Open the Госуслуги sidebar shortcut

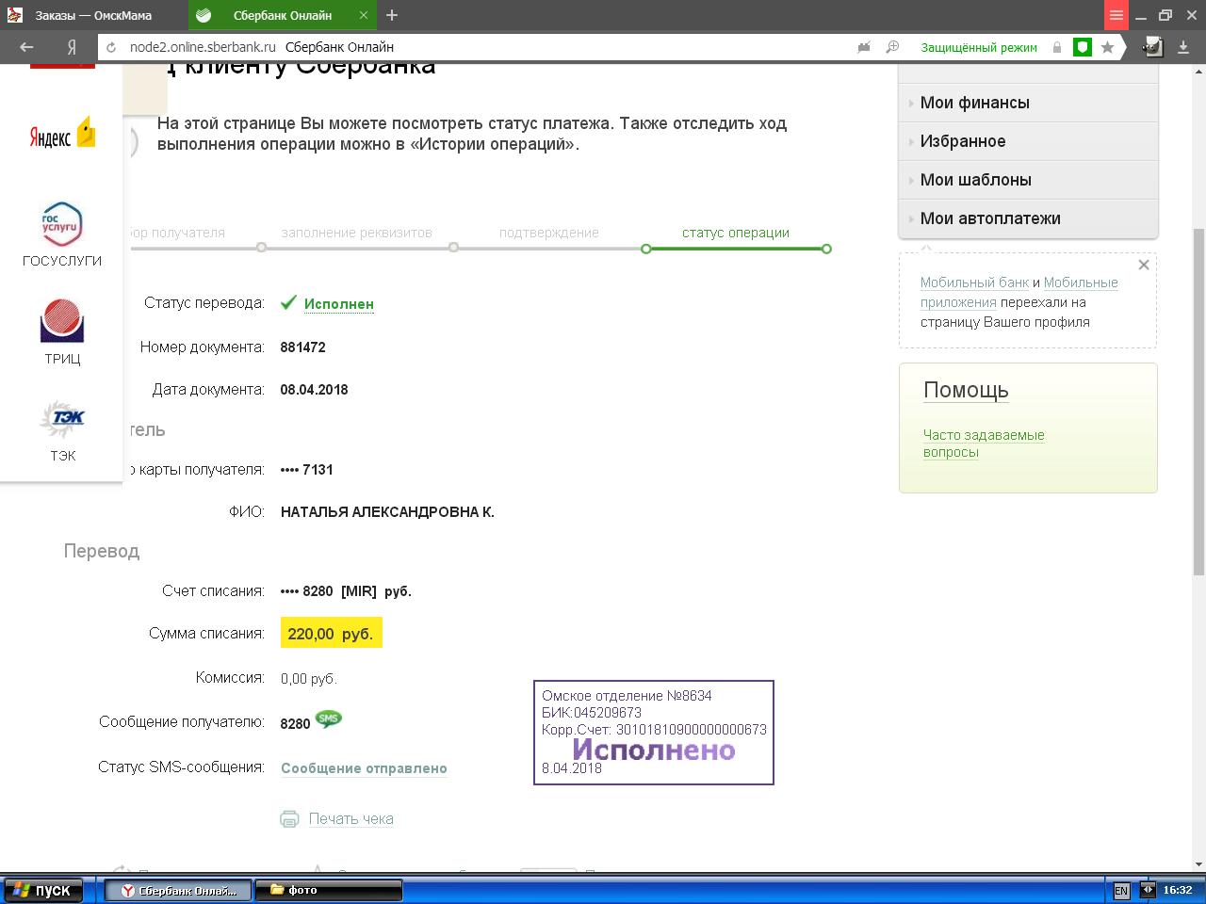click(x=62, y=234)
